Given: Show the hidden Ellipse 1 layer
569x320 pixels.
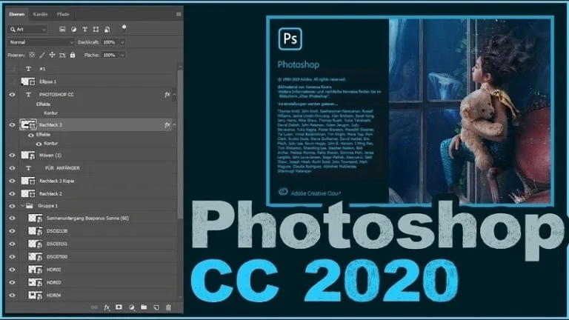Looking at the screenshot, I should tap(11, 81).
